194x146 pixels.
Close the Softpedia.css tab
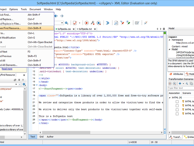pyautogui.click(x=74, y=29)
